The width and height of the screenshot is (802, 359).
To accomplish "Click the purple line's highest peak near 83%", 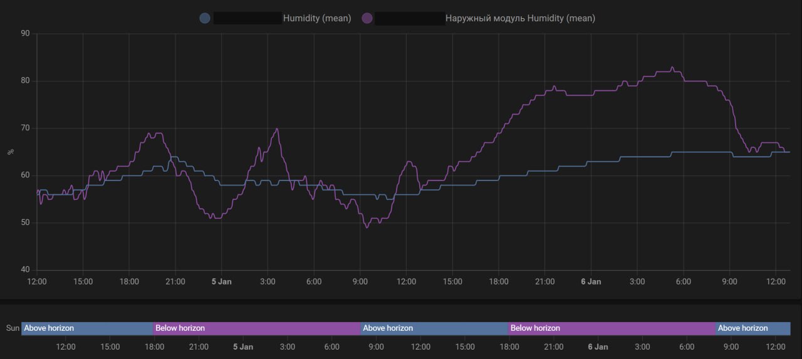I will coord(672,68).
